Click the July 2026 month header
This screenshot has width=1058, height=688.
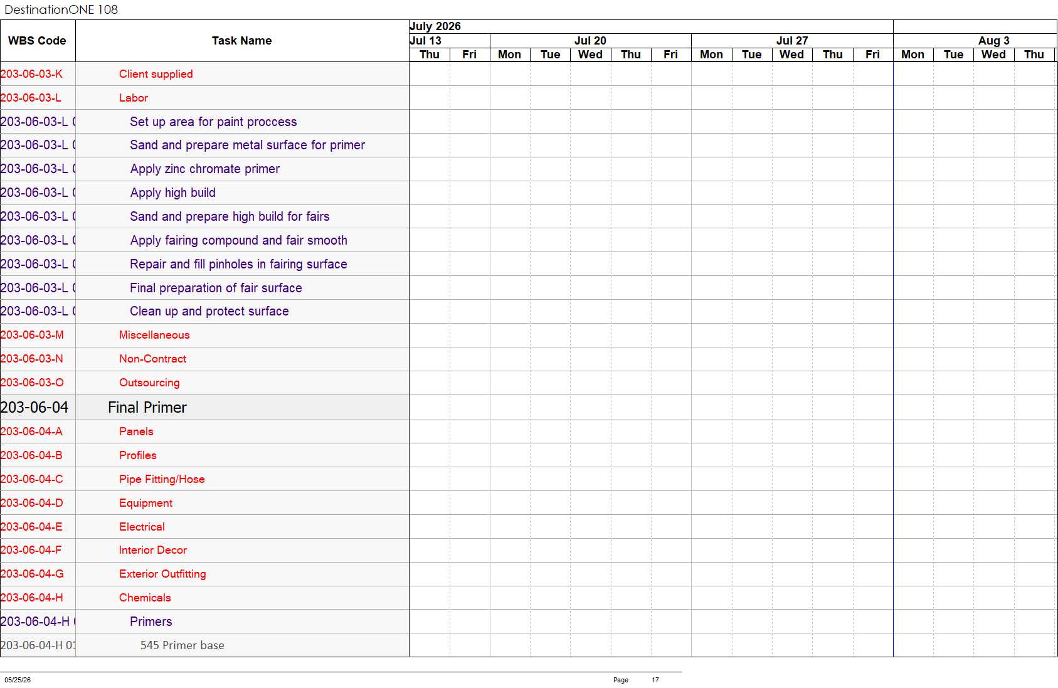(435, 26)
